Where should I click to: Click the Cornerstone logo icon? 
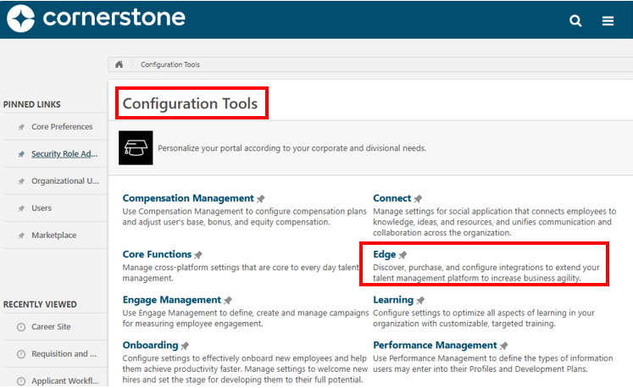[20, 18]
